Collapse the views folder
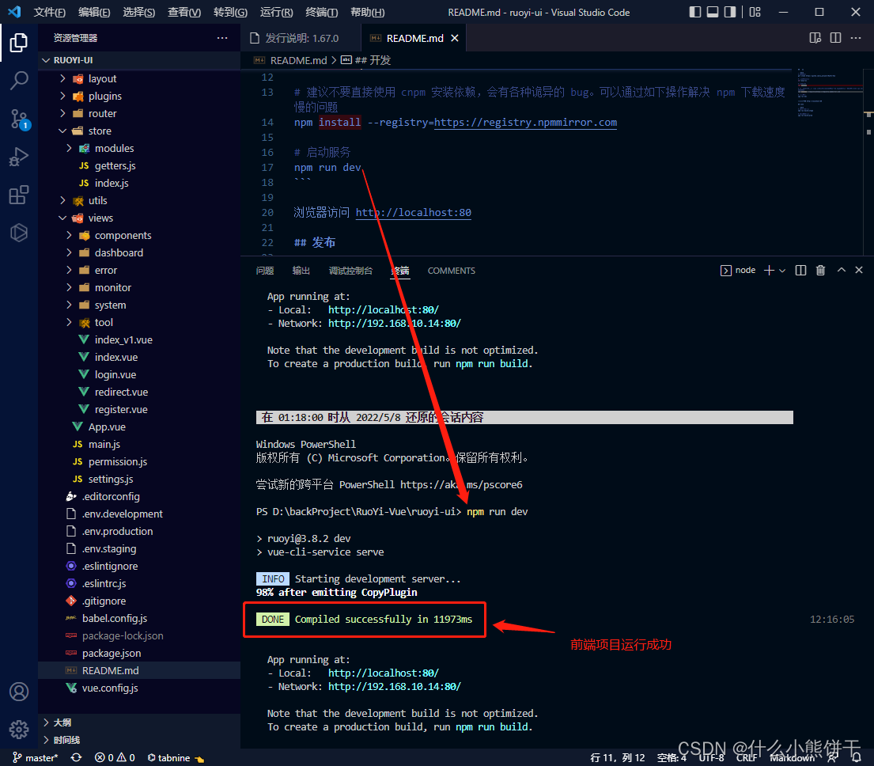The width and height of the screenshot is (874, 766). (x=139, y=218)
